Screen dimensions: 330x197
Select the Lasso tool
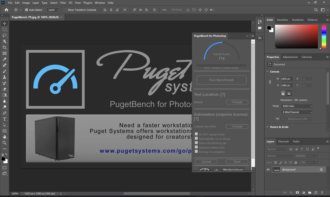point(4,35)
